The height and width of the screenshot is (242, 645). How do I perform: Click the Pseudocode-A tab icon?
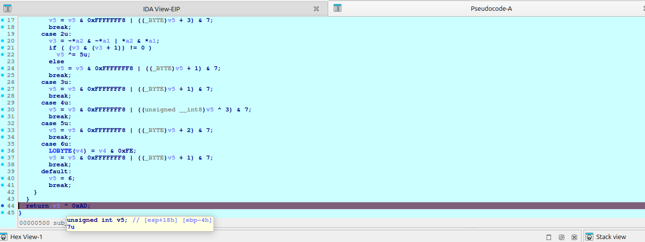coord(337,8)
